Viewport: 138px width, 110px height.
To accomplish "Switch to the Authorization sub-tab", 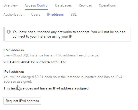I will (14, 15).
